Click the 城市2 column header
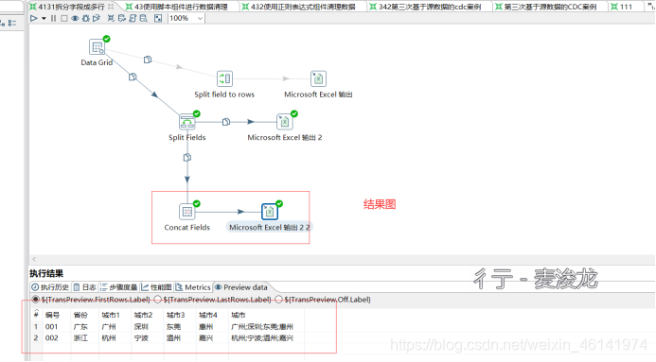 (143, 315)
